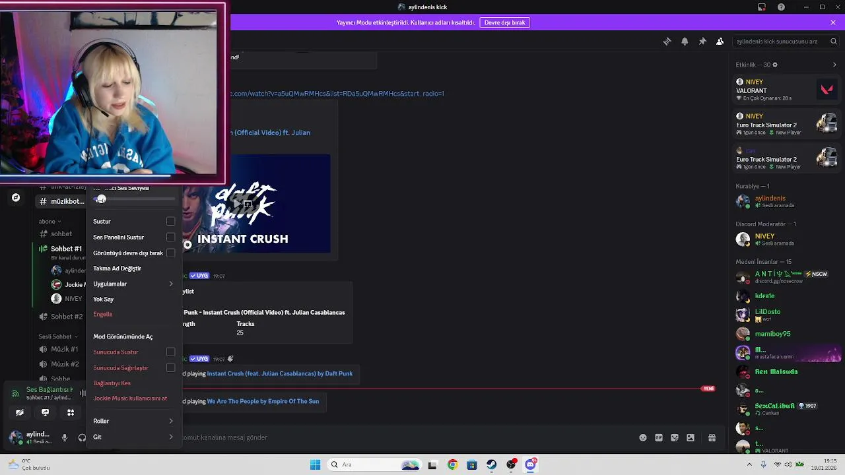Open the gift icon in message bar
Screen dimensions: 845x475
coord(712,437)
